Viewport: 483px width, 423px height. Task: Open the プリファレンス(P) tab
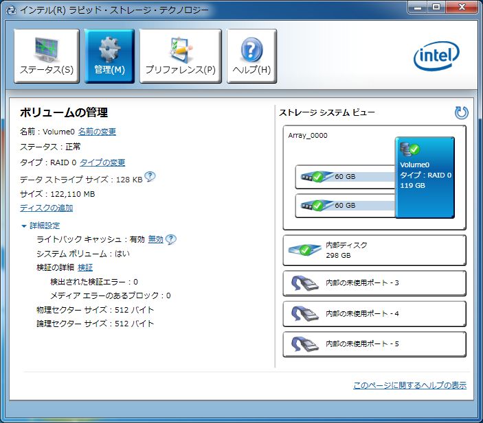(181, 56)
